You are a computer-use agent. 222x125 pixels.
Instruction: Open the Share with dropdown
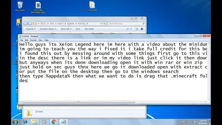coord(66,29)
